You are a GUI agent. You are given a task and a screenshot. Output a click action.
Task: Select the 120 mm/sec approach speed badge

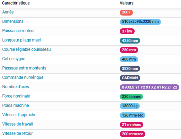[x=133, y=115]
